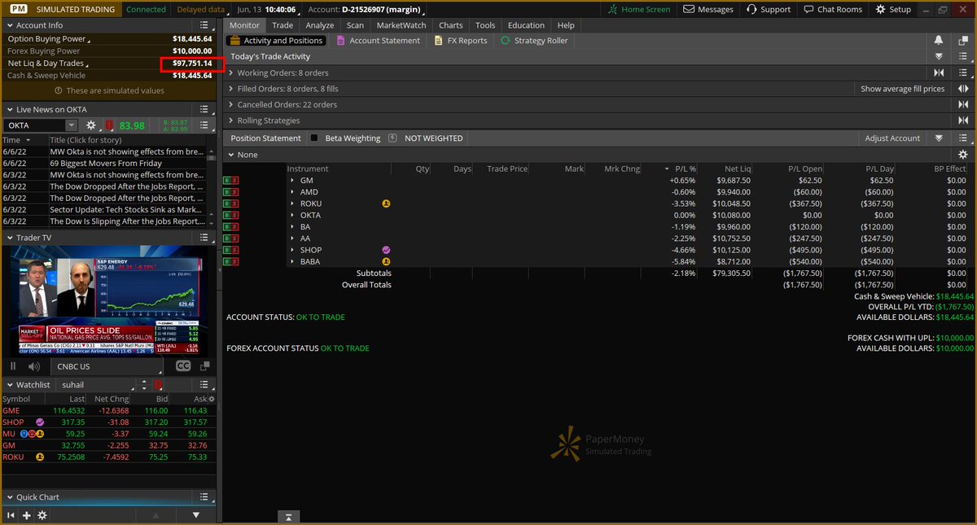Open '69 Biggest Movers From Friday' story
977x525 pixels.
(x=106, y=163)
